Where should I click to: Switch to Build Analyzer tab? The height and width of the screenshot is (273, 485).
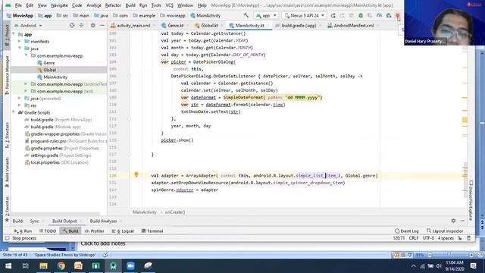[x=103, y=221]
